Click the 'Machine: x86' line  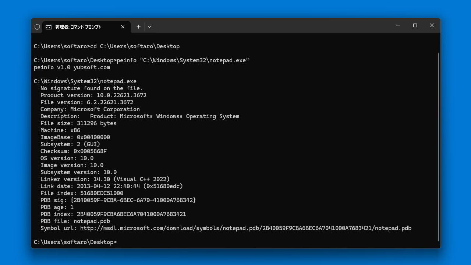pos(60,130)
